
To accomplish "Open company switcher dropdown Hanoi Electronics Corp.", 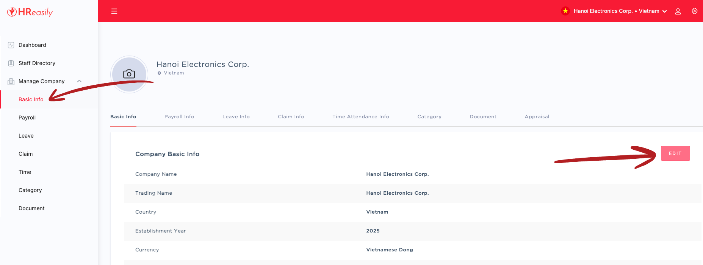I will coord(620,11).
